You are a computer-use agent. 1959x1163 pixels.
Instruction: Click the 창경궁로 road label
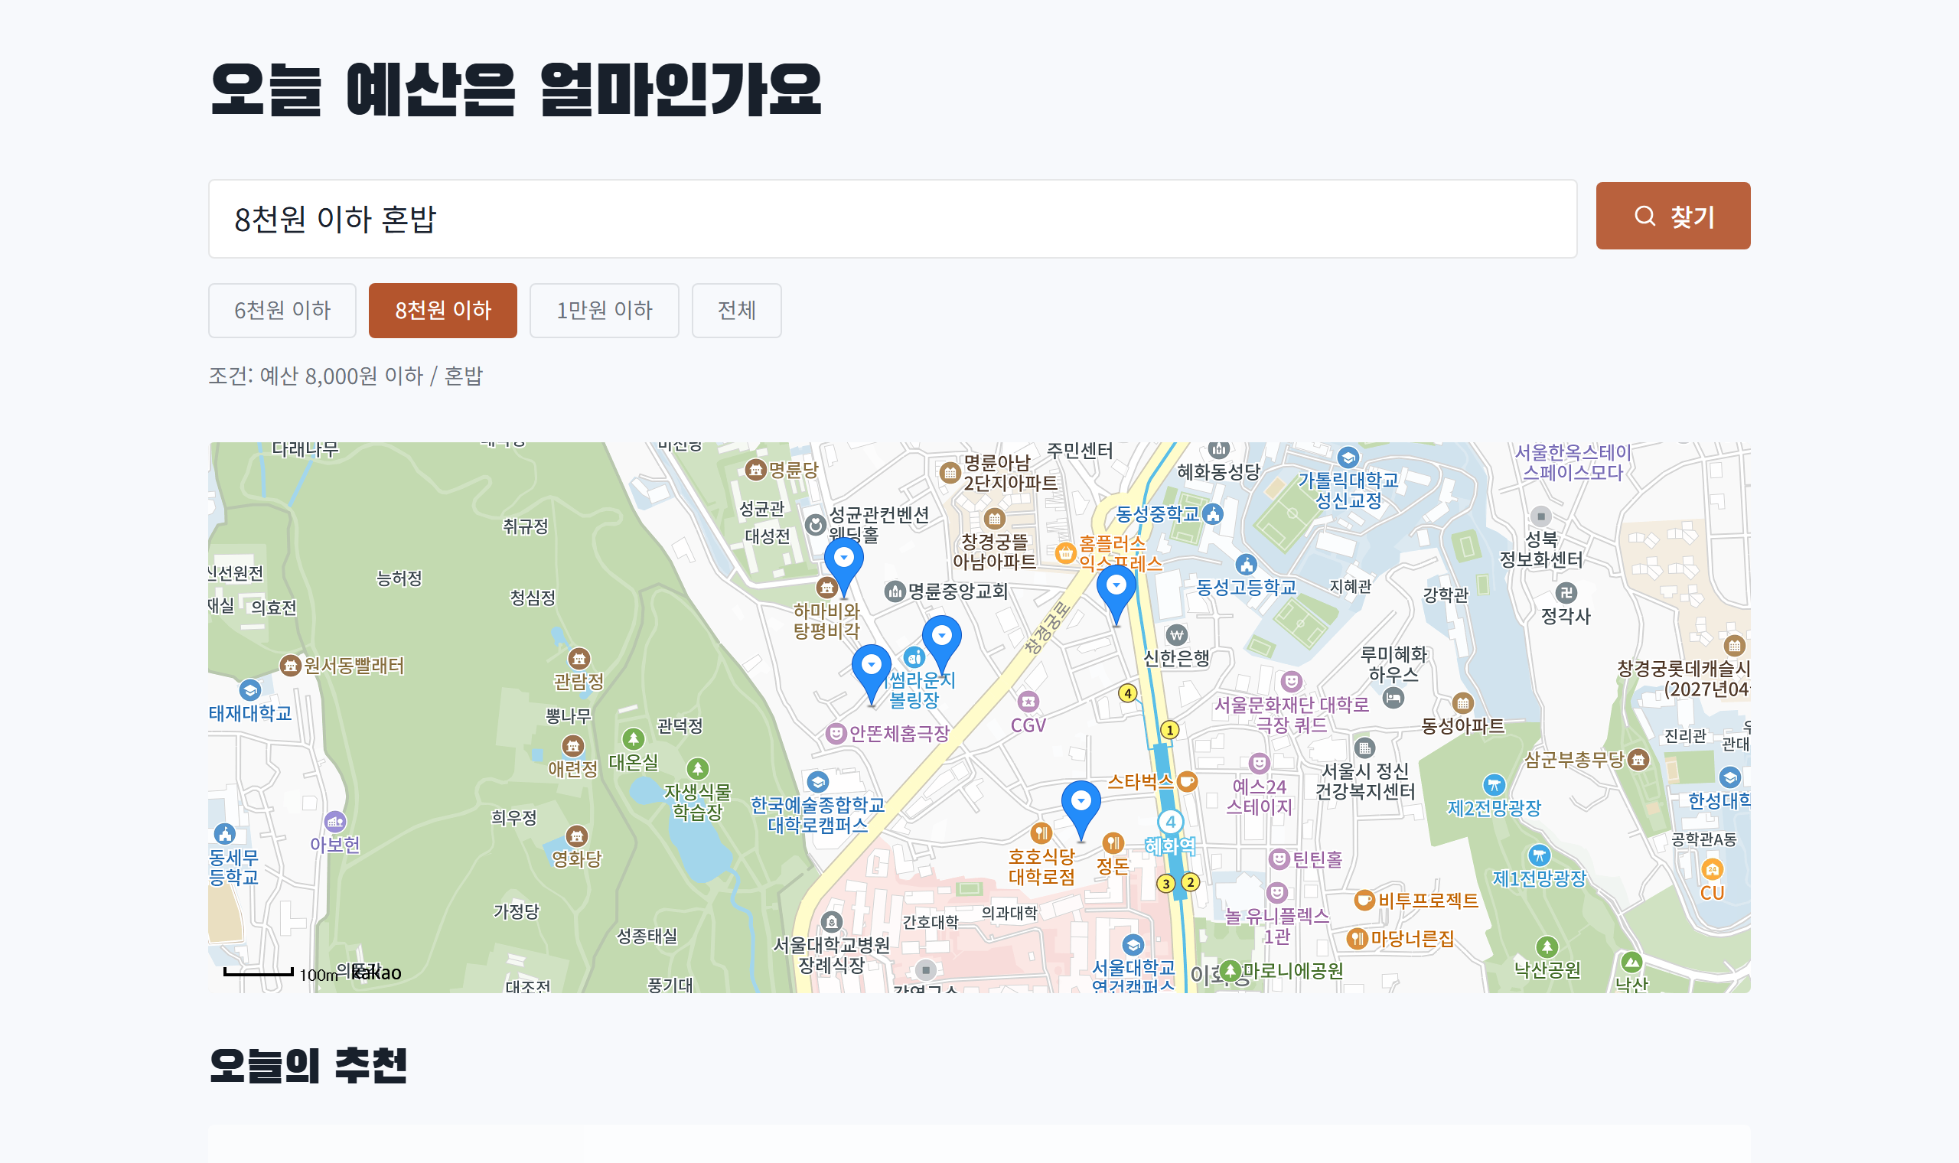[1048, 627]
